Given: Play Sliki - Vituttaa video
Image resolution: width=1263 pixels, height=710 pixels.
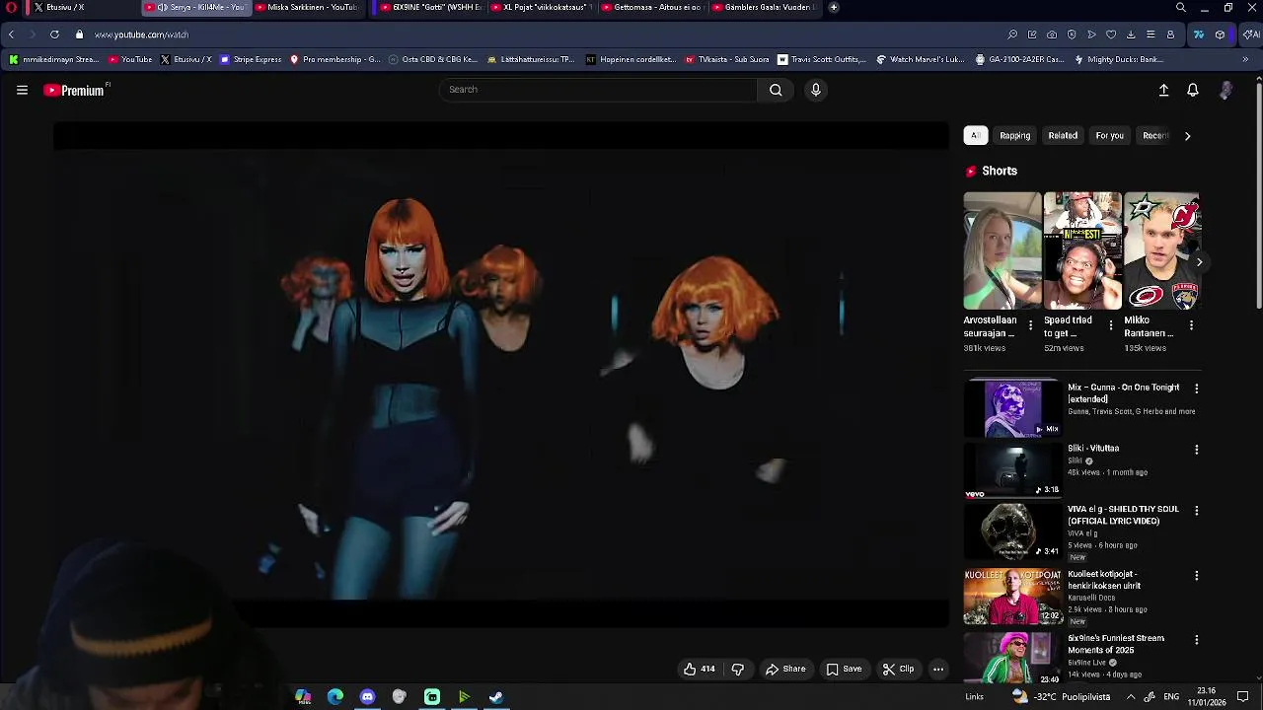Looking at the screenshot, I should [1012, 469].
